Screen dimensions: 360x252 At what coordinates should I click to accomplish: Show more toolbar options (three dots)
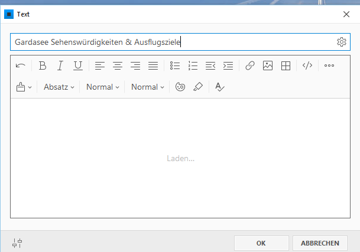tap(329, 66)
